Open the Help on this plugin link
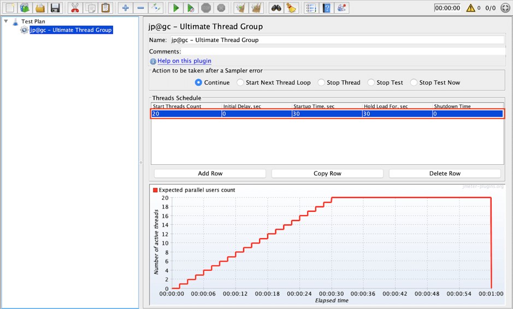This screenshot has height=309, width=513. (184, 61)
